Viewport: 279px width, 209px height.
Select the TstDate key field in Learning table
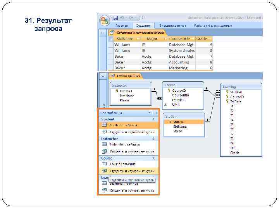point(236,102)
